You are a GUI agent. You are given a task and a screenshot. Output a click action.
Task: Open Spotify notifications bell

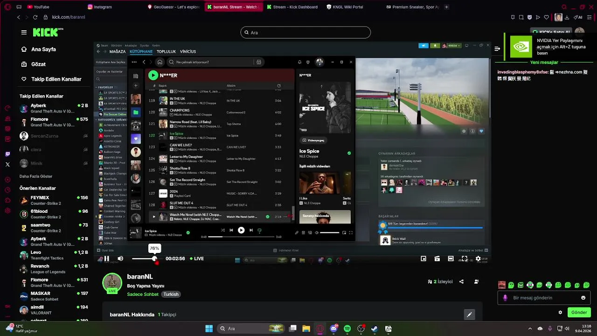pyautogui.click(x=299, y=62)
